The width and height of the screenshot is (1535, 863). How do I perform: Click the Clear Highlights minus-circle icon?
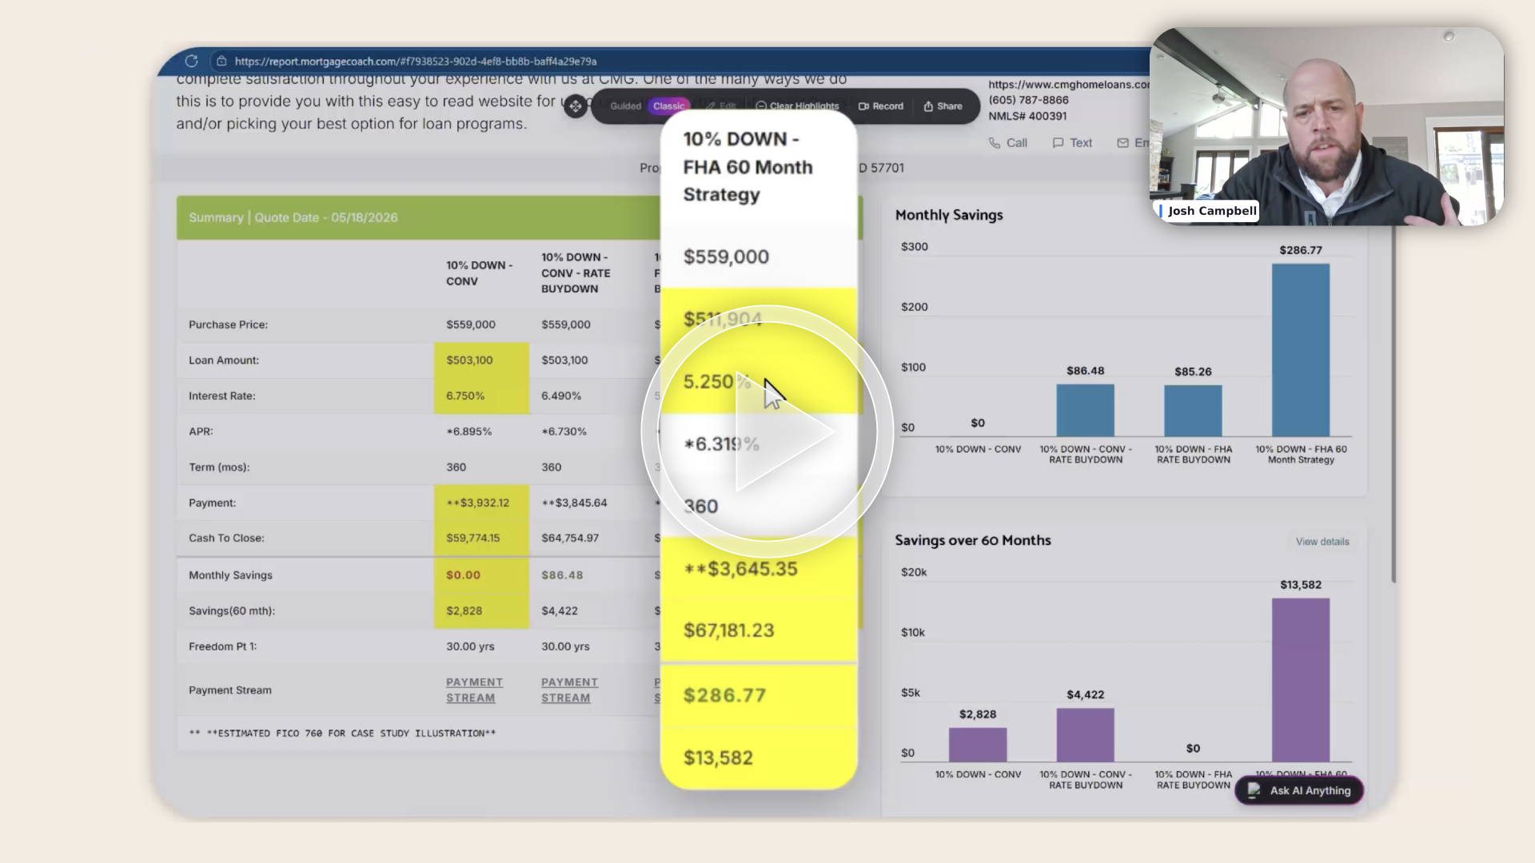coord(761,106)
